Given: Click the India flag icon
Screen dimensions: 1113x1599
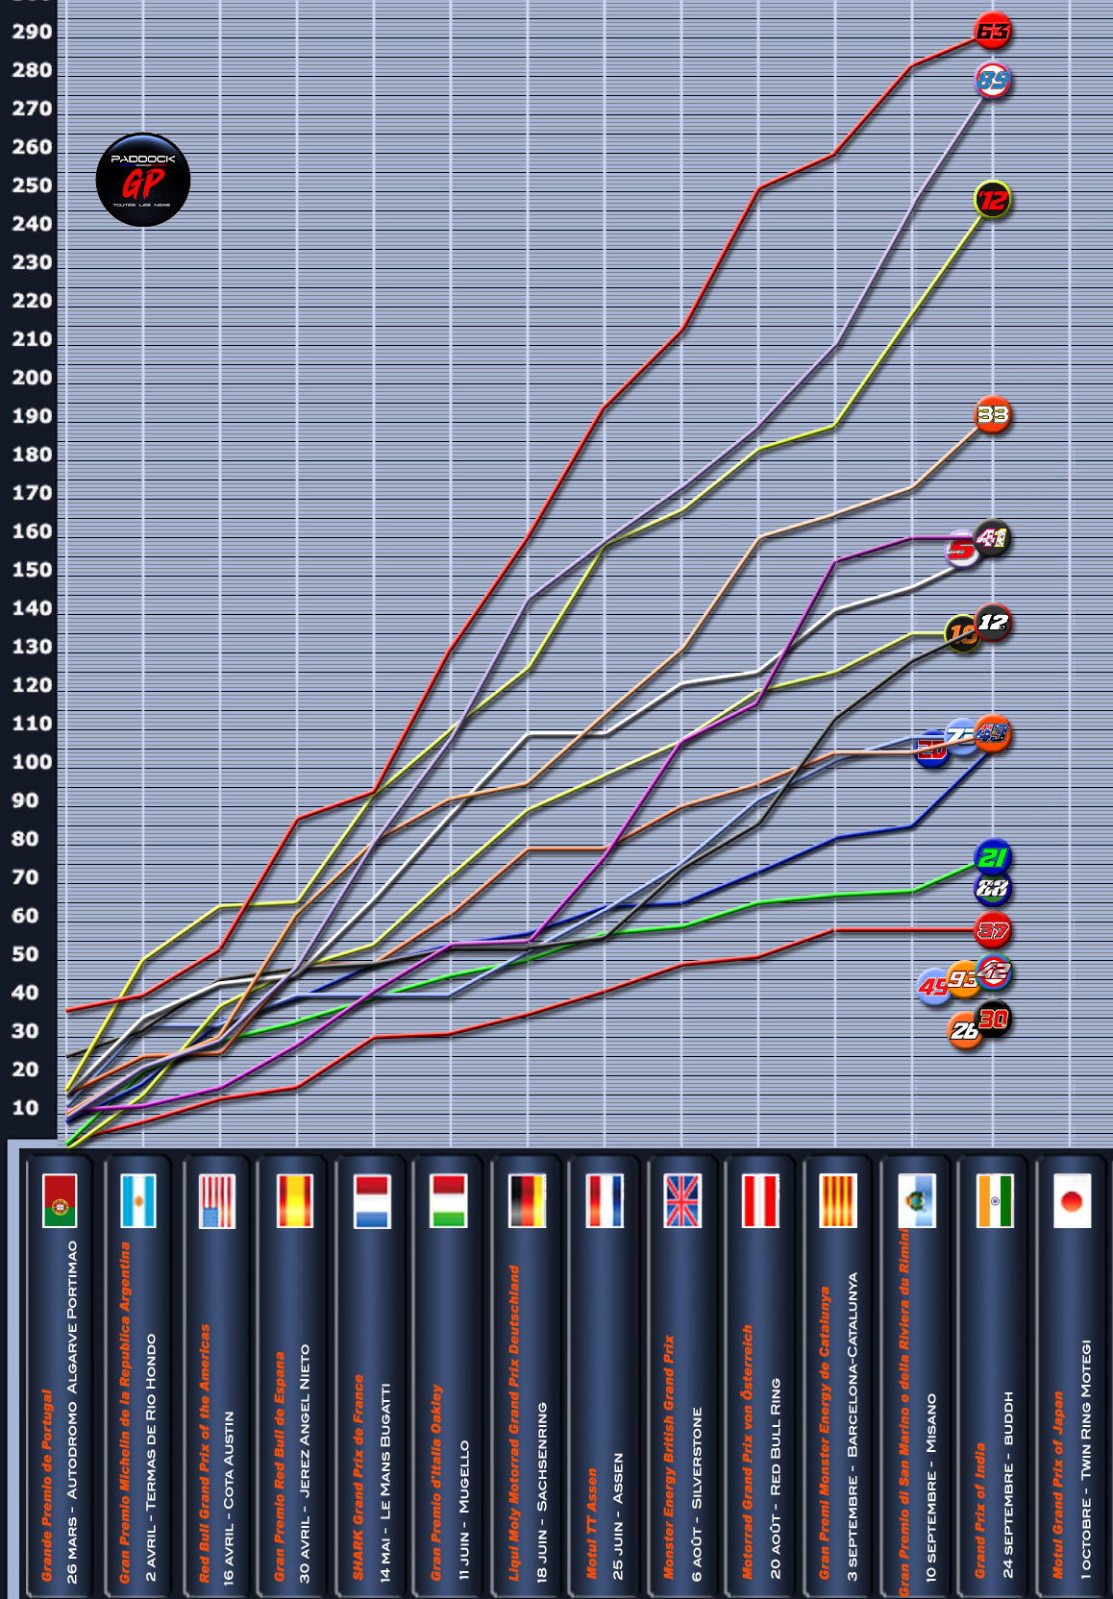Looking at the screenshot, I should (994, 1201).
